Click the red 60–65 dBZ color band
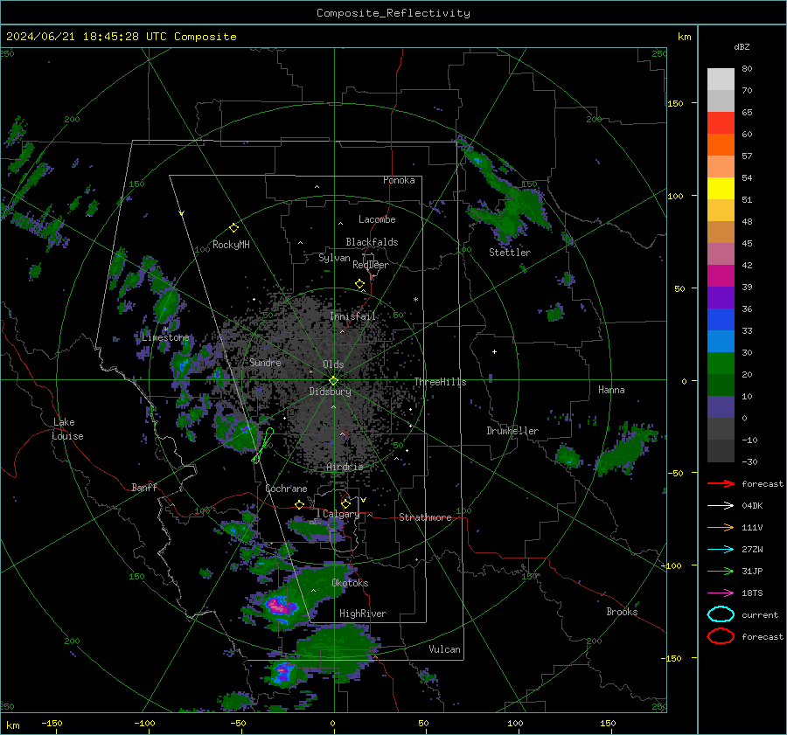 pos(721,123)
